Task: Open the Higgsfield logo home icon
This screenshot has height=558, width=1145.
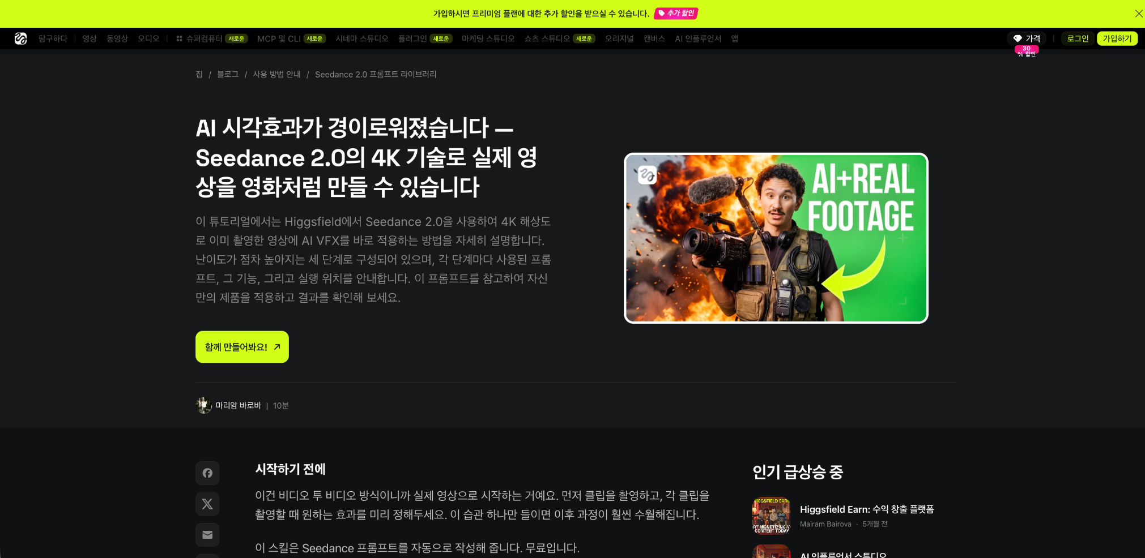Action: [20, 38]
